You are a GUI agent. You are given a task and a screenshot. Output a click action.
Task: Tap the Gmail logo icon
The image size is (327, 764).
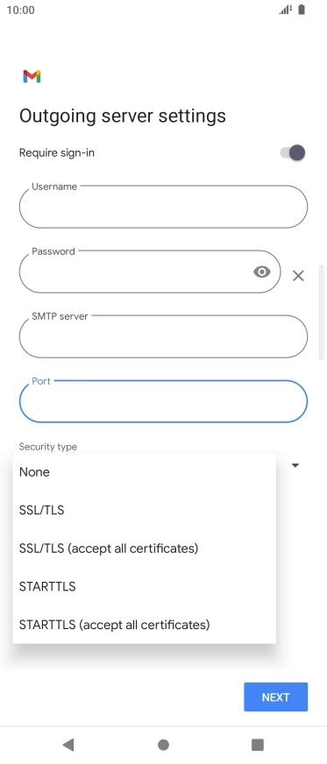coord(32,76)
